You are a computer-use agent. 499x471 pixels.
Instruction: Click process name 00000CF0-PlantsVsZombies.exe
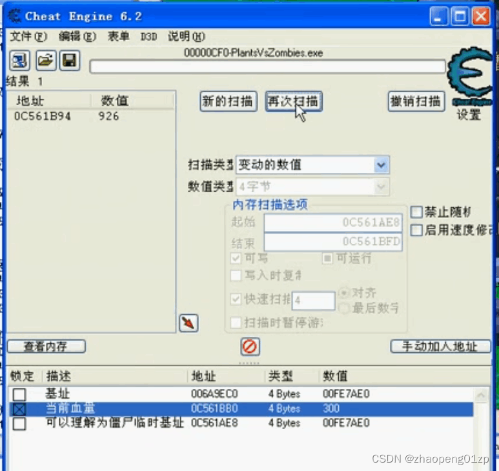point(253,53)
